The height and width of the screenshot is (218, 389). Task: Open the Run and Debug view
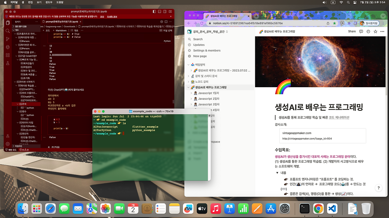click(x=8, y=47)
